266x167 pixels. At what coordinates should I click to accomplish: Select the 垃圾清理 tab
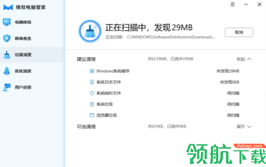(x=23, y=55)
